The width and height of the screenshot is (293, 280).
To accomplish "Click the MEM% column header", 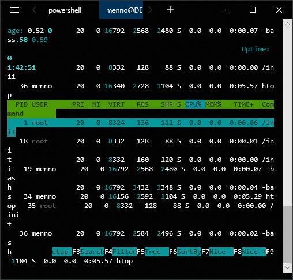I will 213,104.
